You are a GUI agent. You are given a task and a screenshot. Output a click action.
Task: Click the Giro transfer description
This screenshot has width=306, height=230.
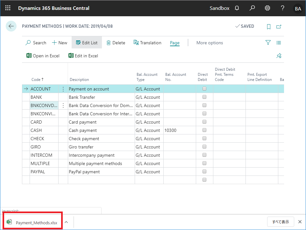[81, 147]
